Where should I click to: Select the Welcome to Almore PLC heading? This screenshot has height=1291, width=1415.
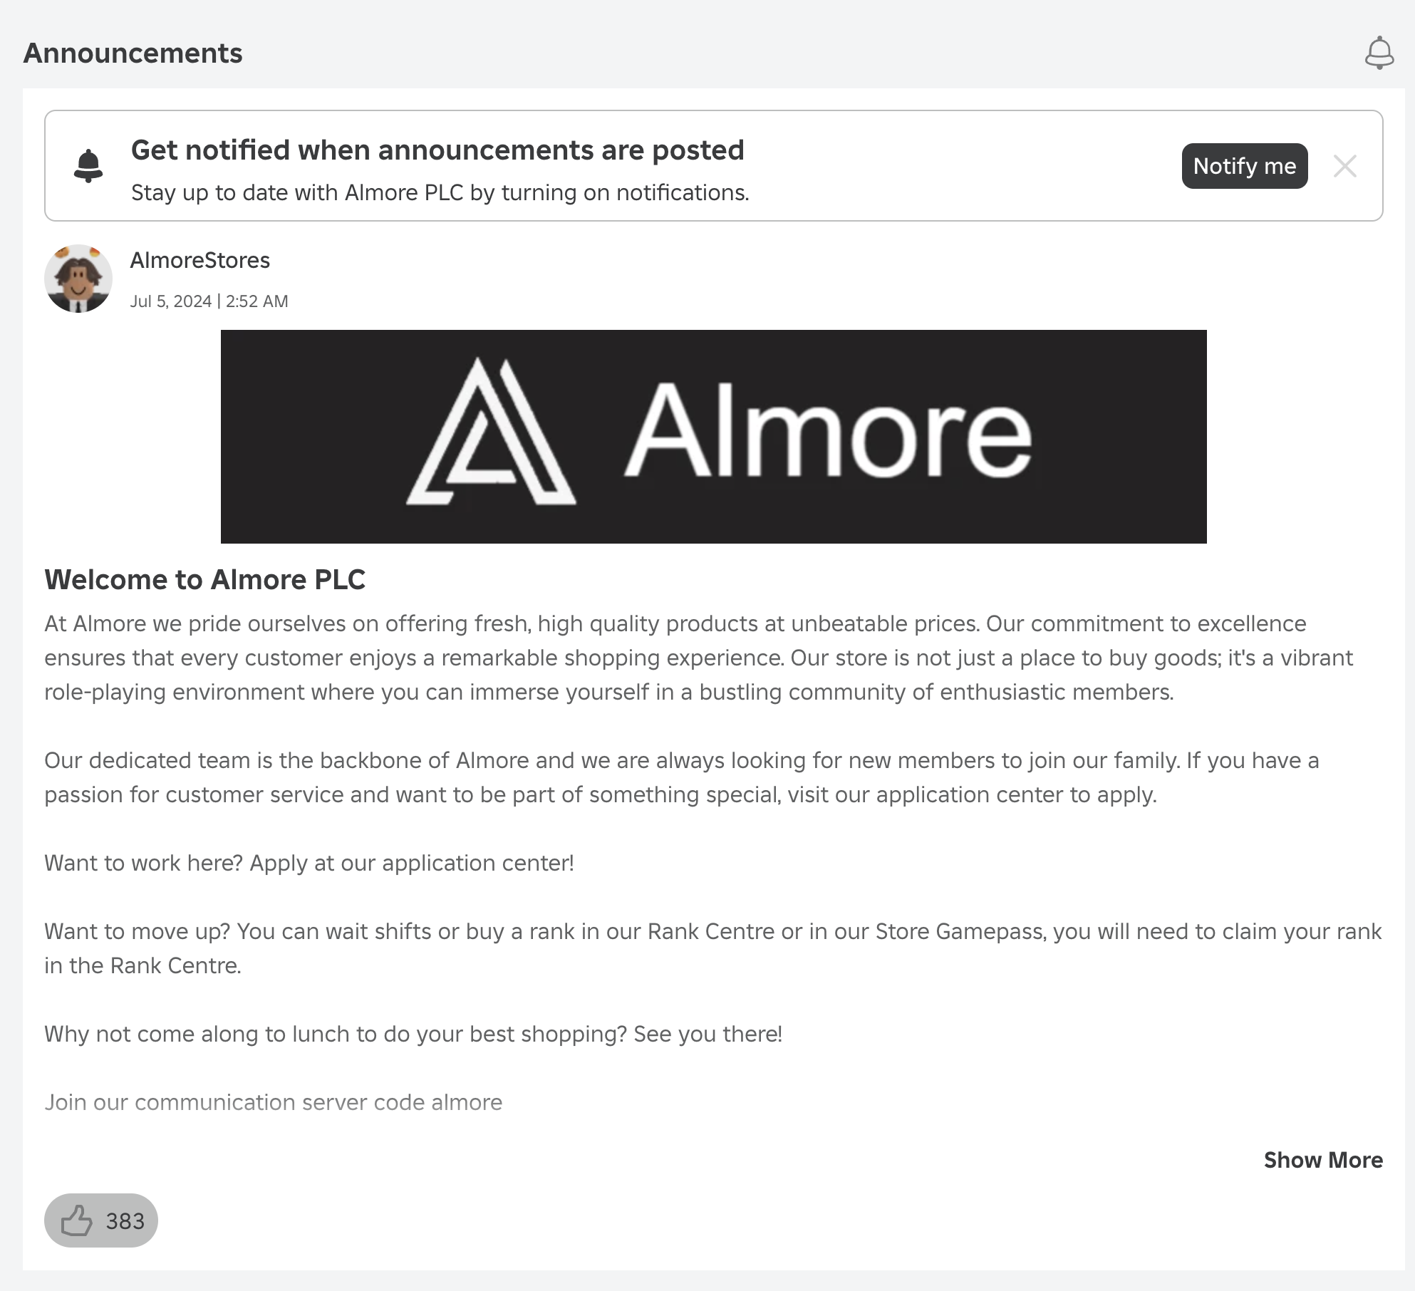(x=204, y=580)
